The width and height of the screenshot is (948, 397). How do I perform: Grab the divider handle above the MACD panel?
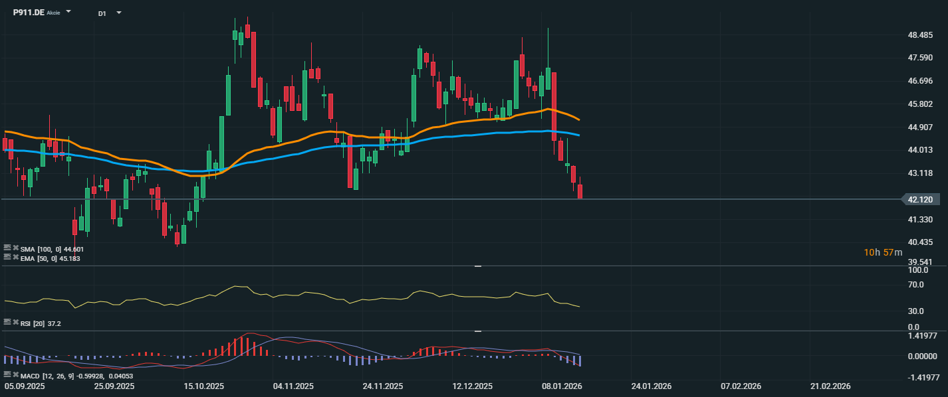(x=477, y=331)
